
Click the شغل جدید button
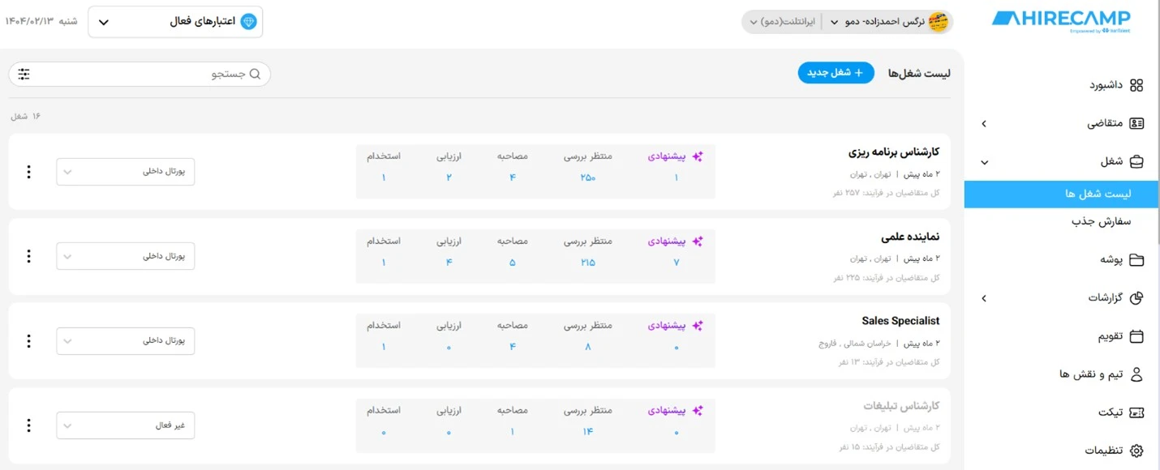click(836, 72)
